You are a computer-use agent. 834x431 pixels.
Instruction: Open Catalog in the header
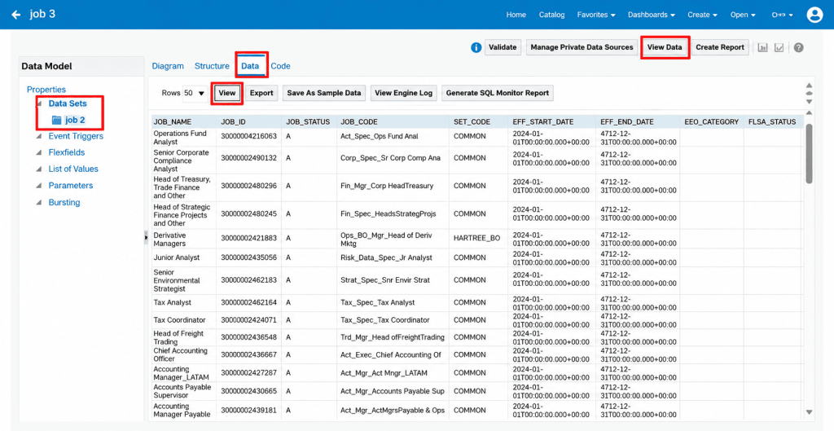551,15
